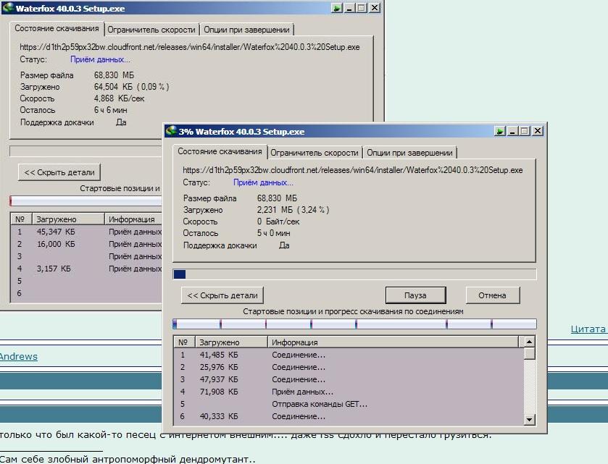Select back window row with 45,347 КБ
Screen dimensions: 608x464
coord(86,232)
